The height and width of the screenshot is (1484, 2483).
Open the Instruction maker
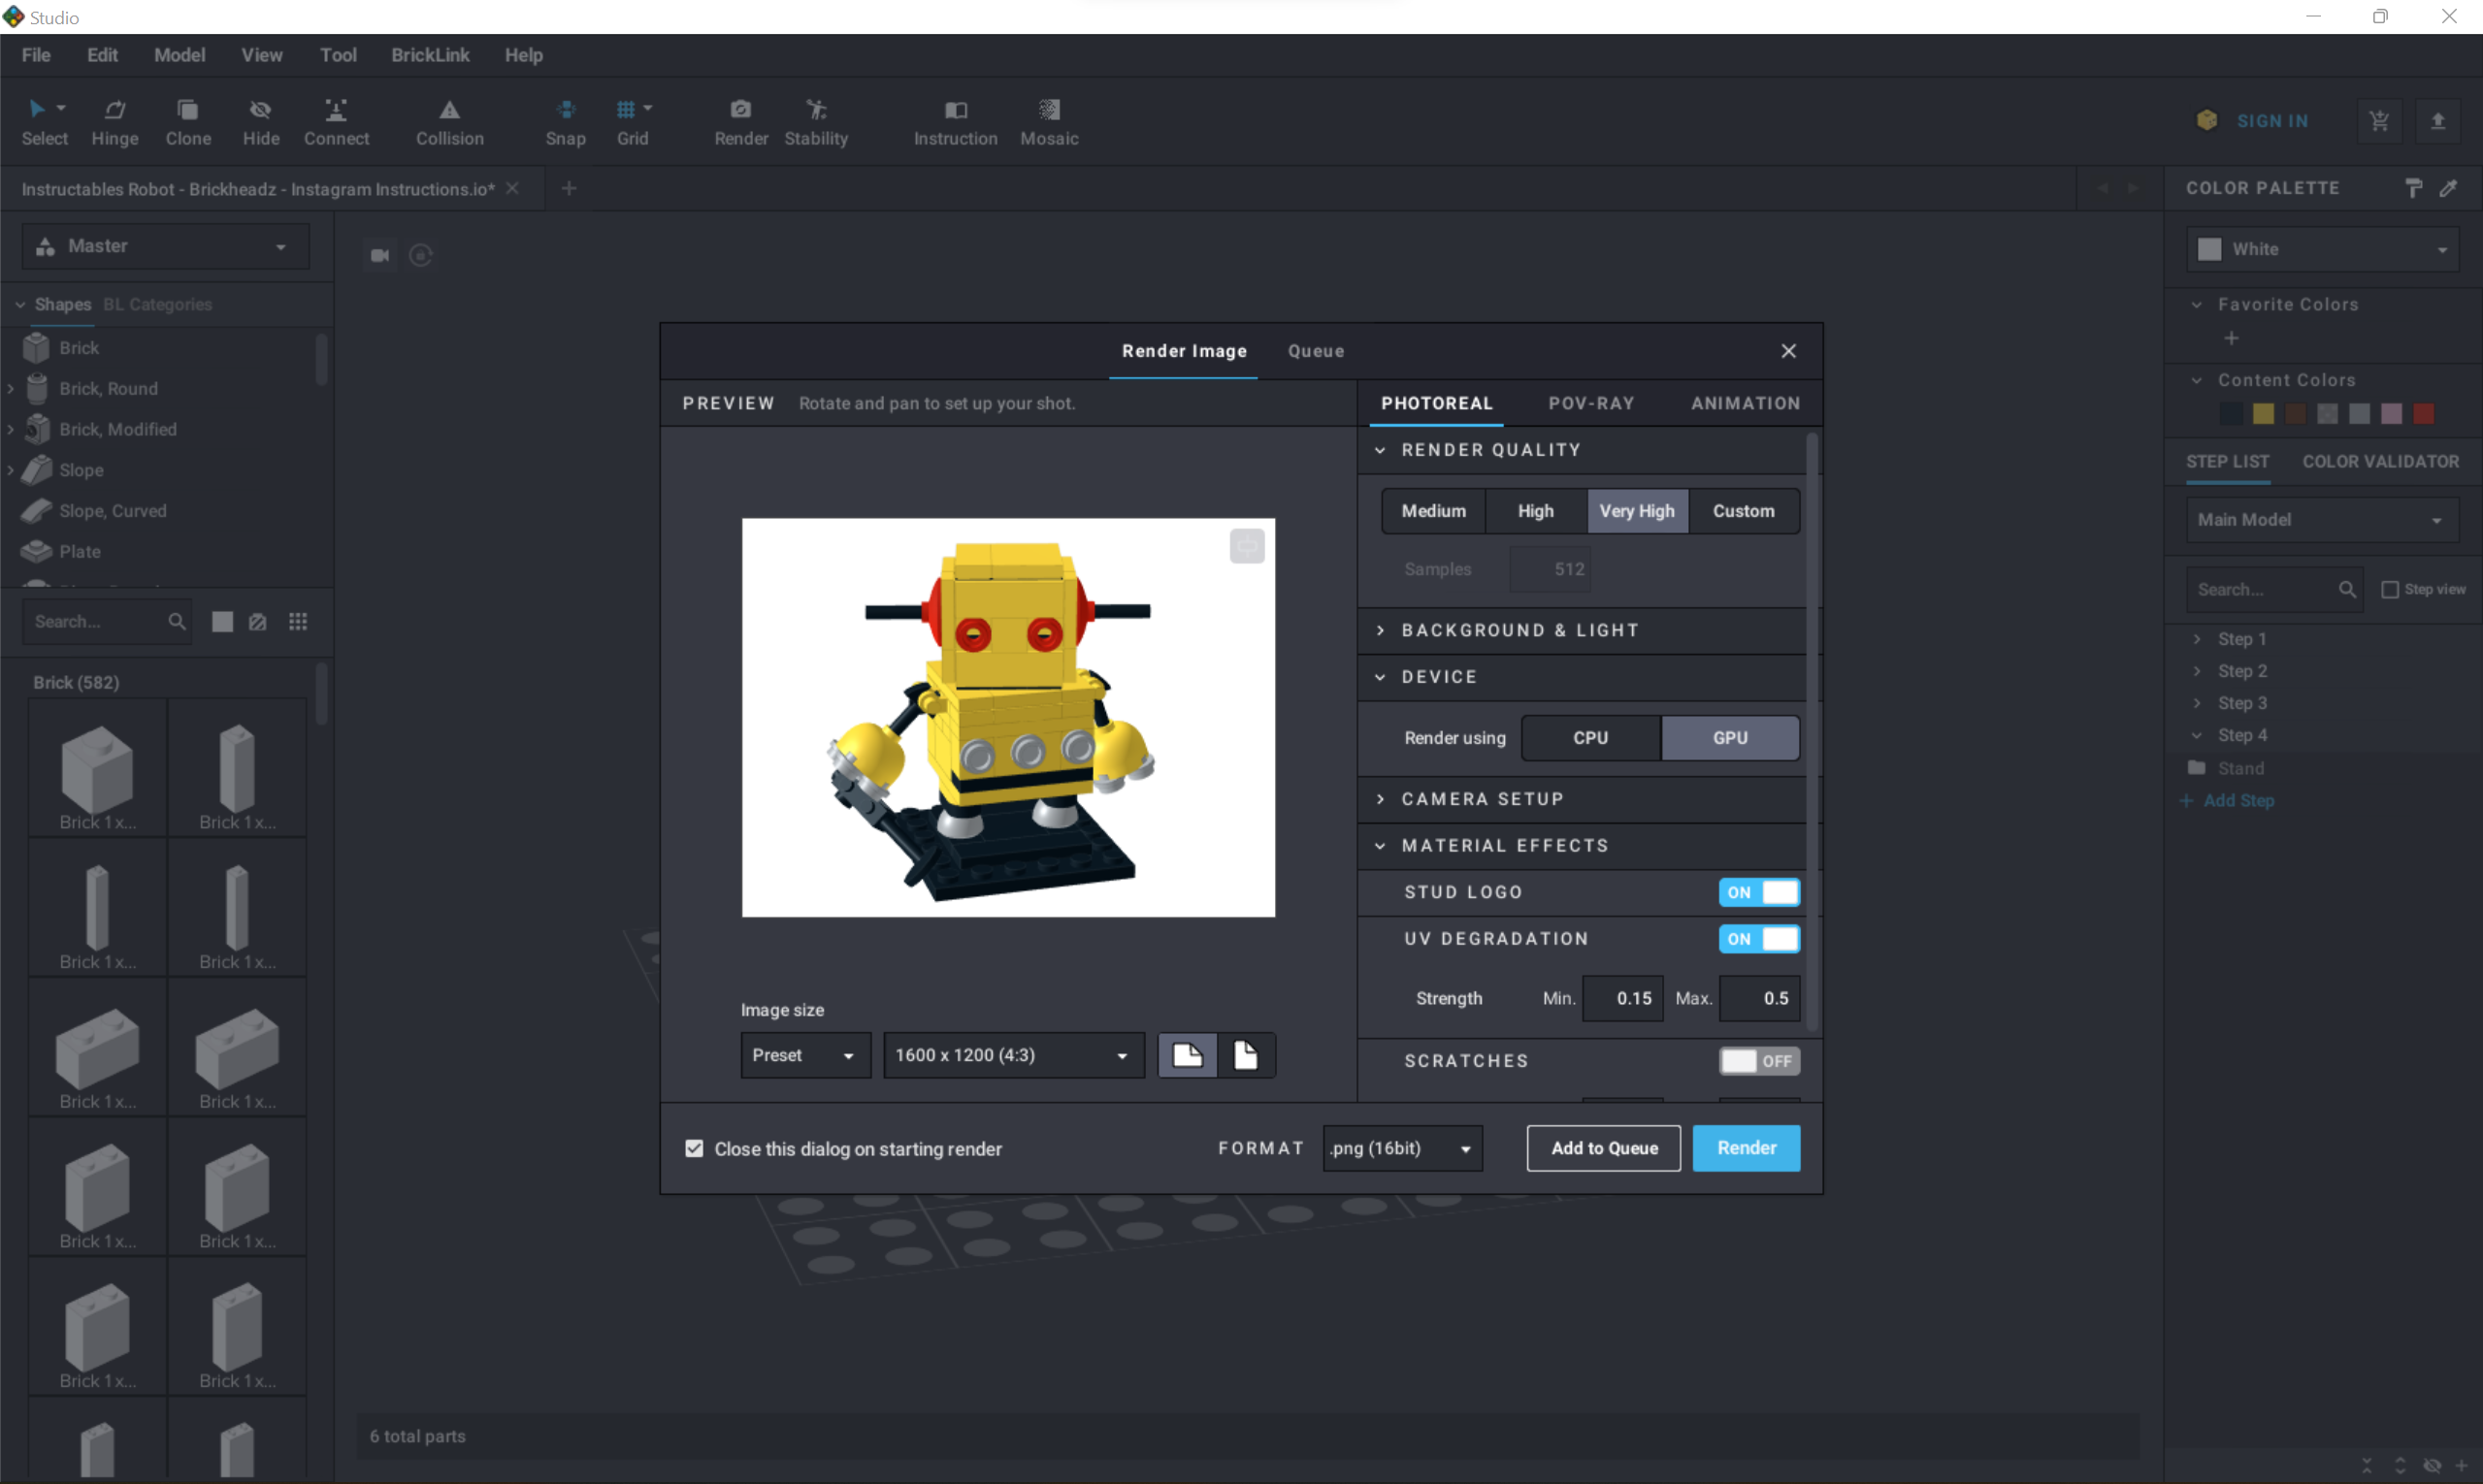pyautogui.click(x=956, y=120)
